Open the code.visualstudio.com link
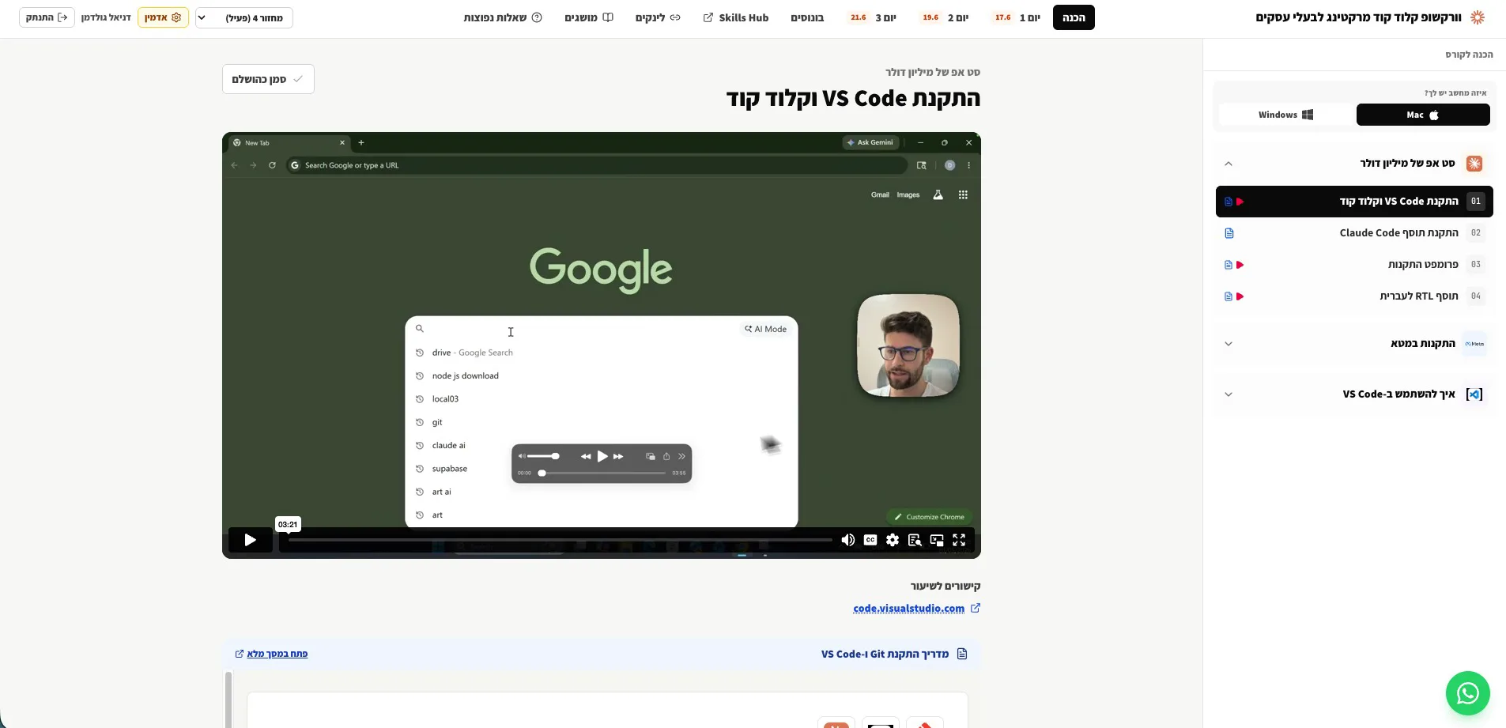The width and height of the screenshot is (1506, 728). (908, 608)
